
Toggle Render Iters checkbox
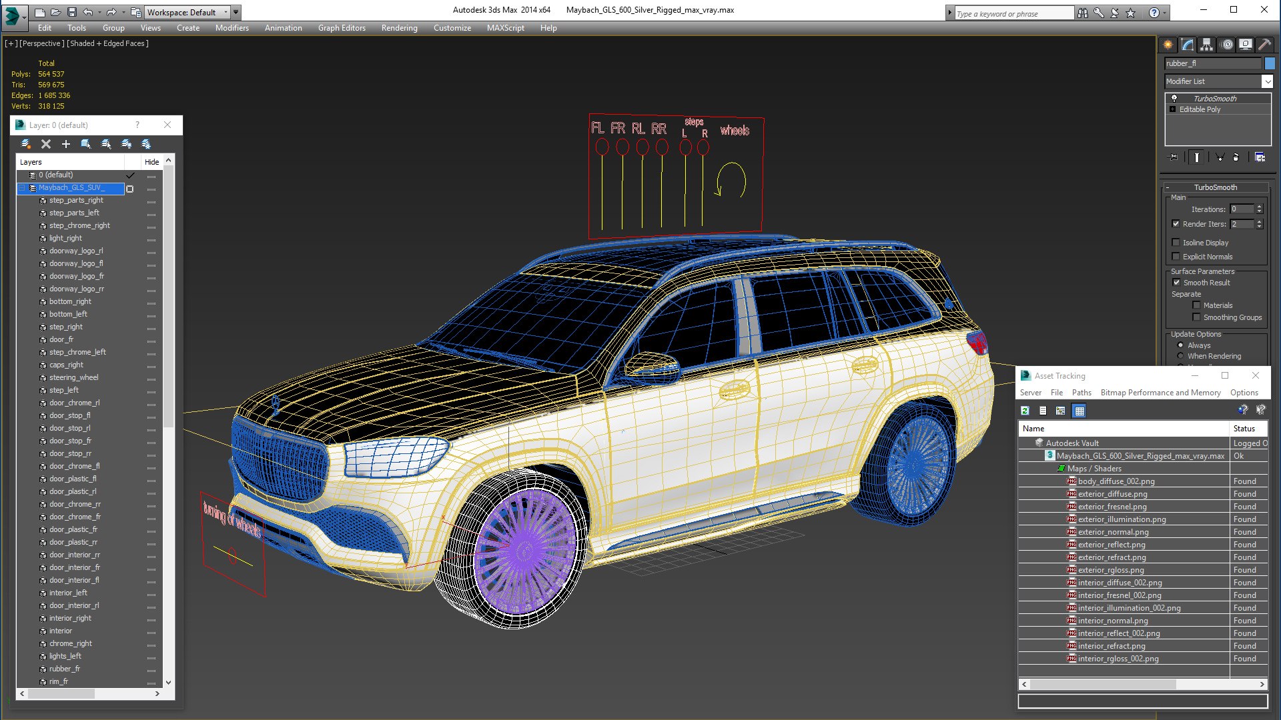pyautogui.click(x=1176, y=224)
